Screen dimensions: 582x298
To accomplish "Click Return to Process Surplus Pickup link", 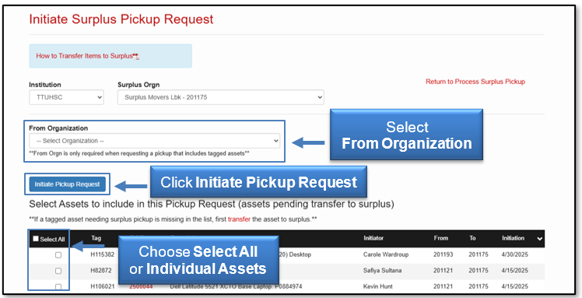I will click(x=475, y=82).
